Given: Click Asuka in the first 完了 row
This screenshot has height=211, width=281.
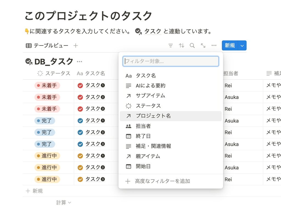Looking at the screenshot, I should pyautogui.click(x=232, y=121).
